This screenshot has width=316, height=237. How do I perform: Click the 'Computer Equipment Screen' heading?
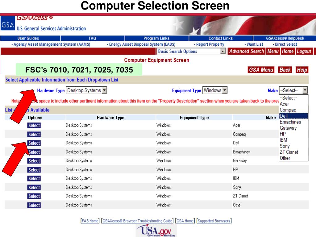[x=156, y=60]
